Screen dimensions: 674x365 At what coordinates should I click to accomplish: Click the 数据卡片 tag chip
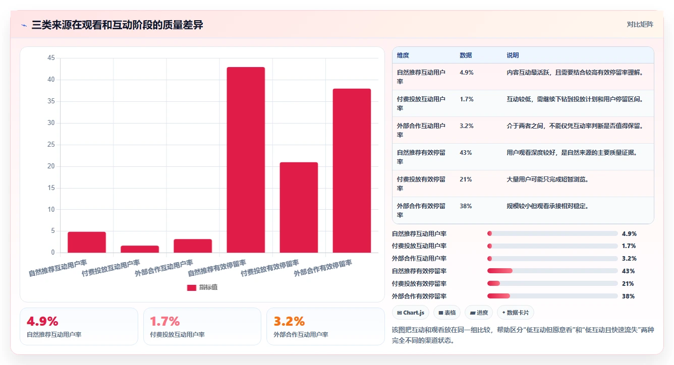[515, 313]
